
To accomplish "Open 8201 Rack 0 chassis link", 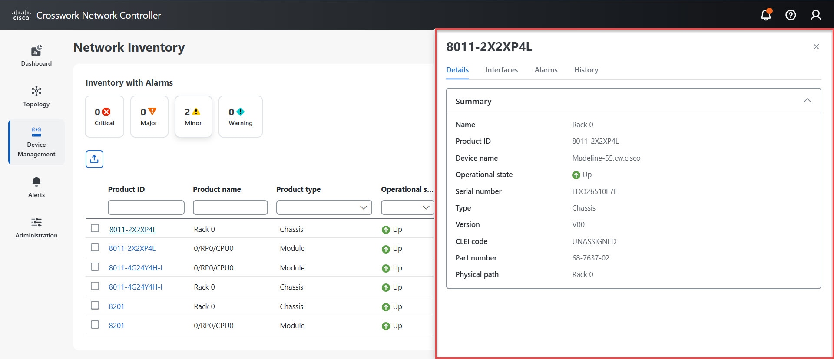I will coord(116,306).
